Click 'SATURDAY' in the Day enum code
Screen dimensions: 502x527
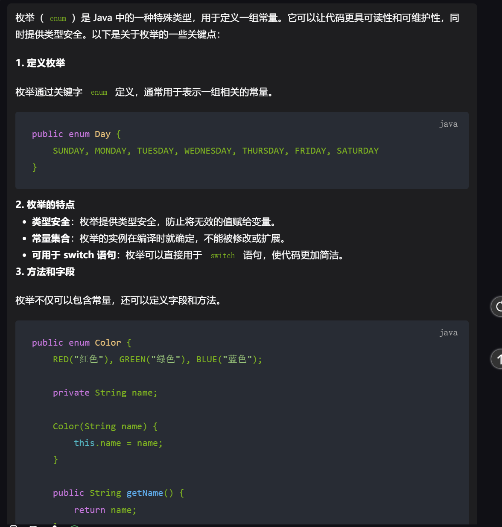(x=358, y=151)
